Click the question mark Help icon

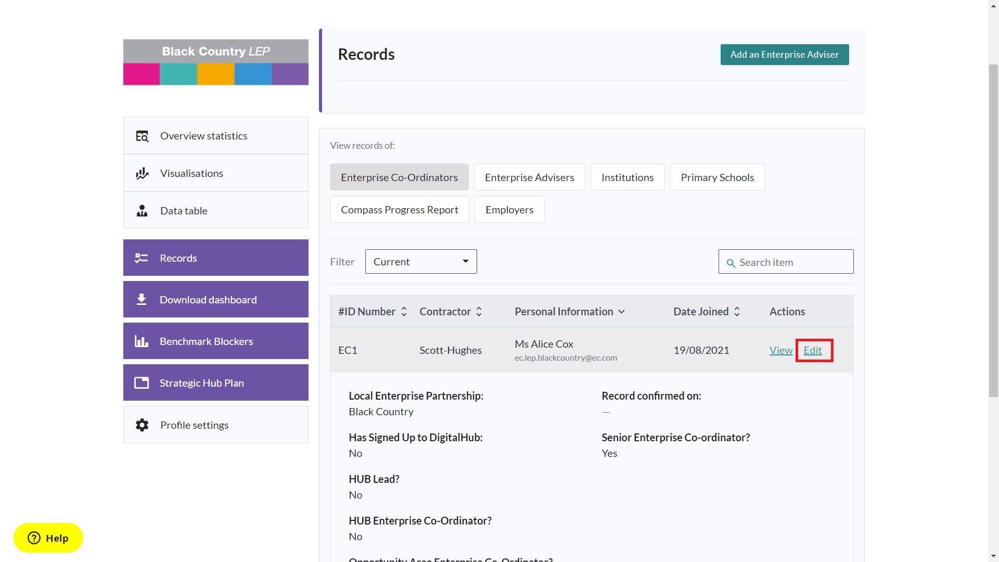coord(34,538)
